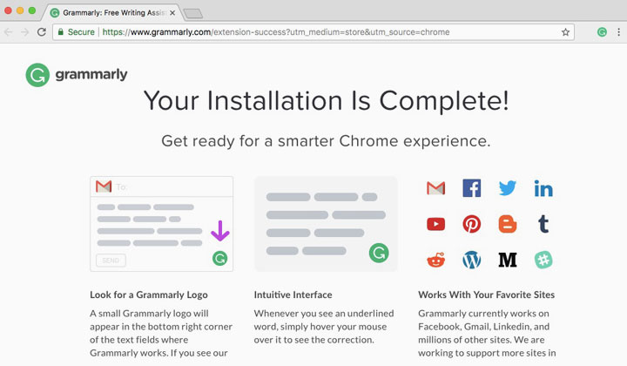Click the Slack hashtag icon
Screen dimensions: 627x366
click(x=543, y=260)
